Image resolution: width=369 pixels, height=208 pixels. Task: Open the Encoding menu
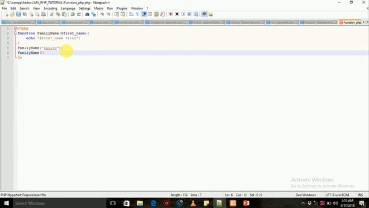(50, 8)
